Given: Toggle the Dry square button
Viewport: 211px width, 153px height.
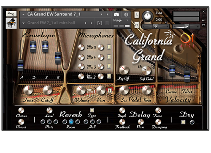Looking at the screenshot, I should click(183, 122).
